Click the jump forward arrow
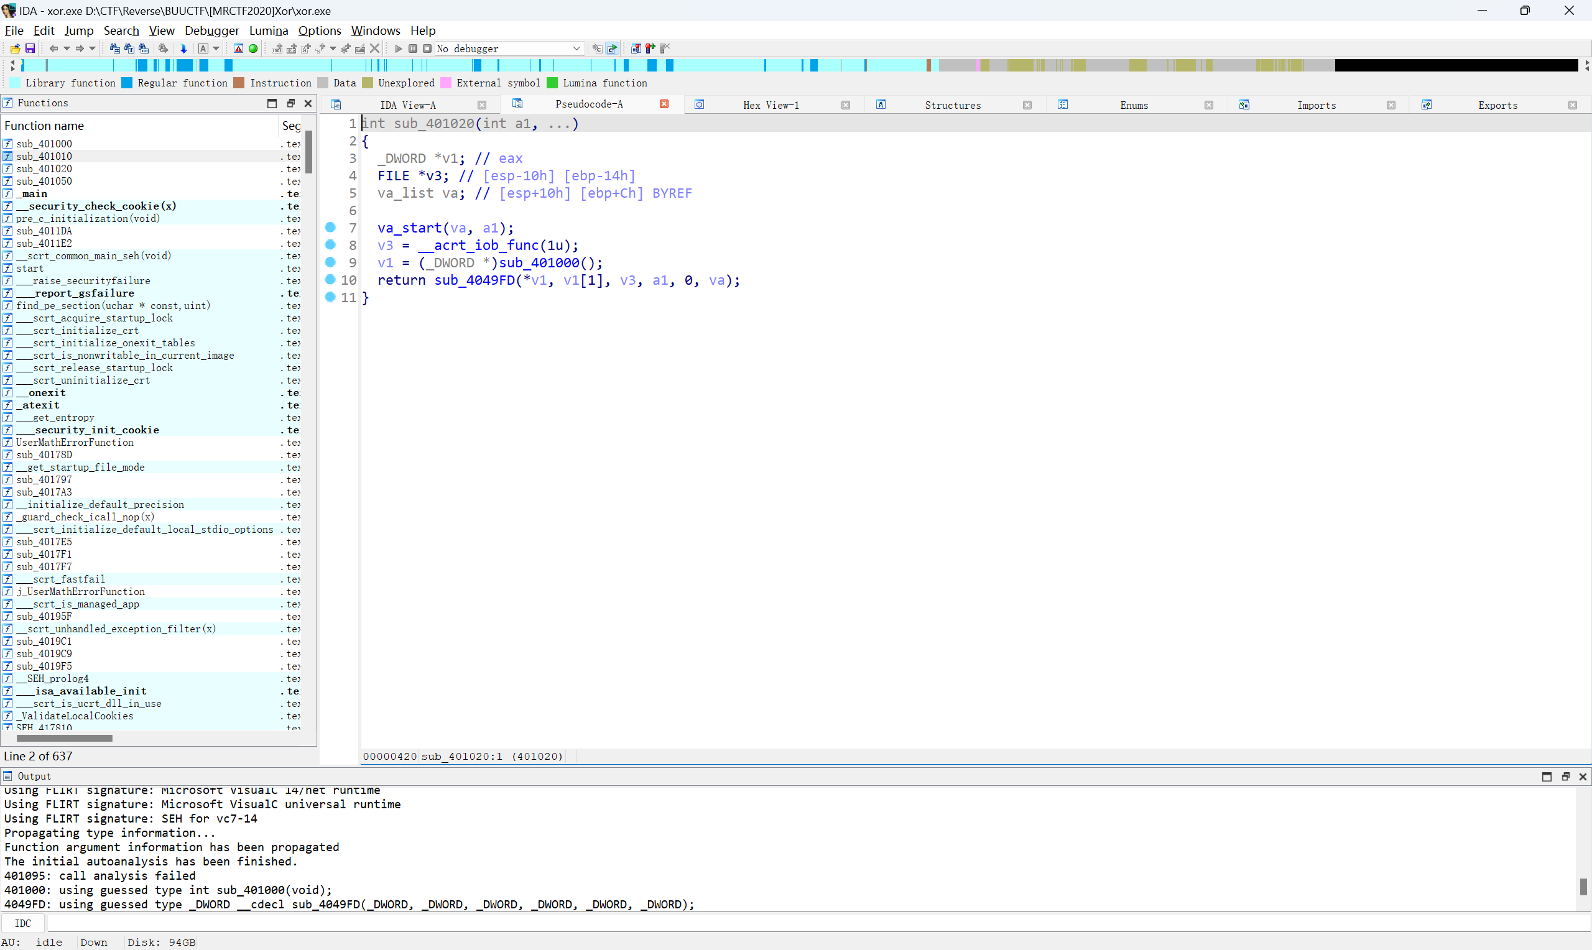The image size is (1592, 950). [x=80, y=48]
